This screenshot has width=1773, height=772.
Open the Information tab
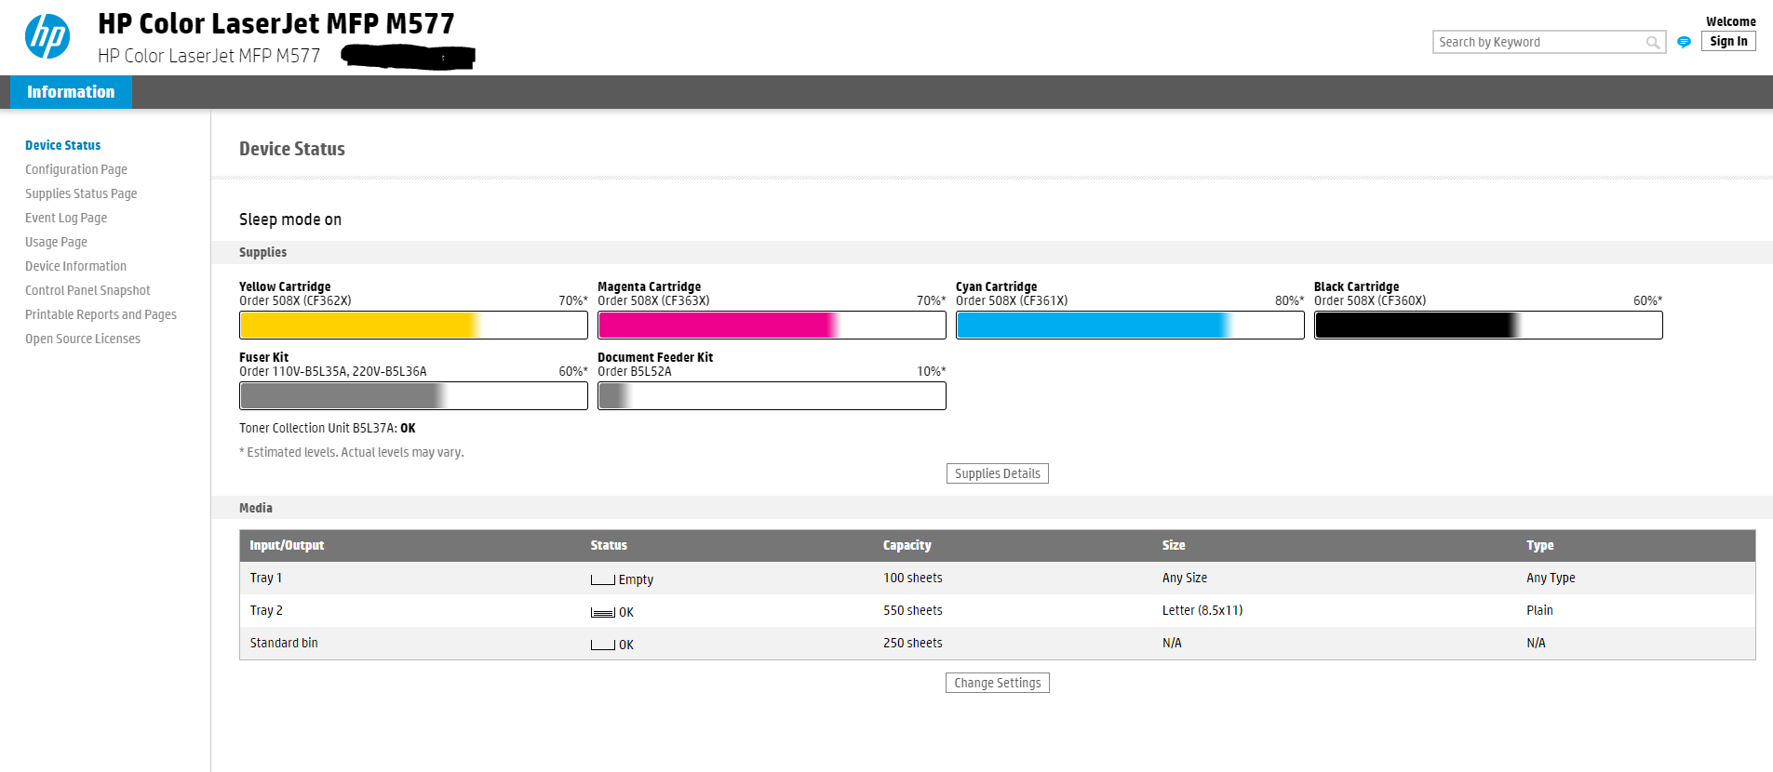(x=71, y=92)
